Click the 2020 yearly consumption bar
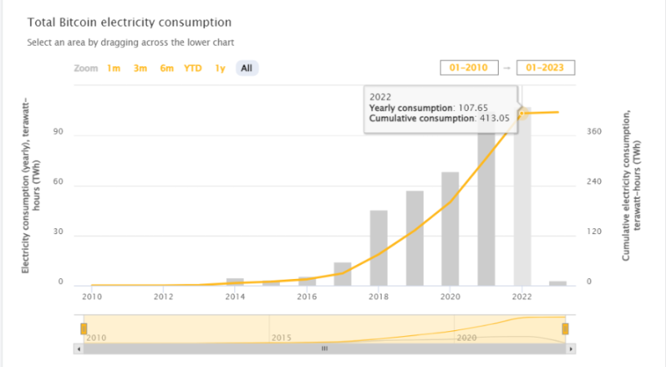 point(451,229)
